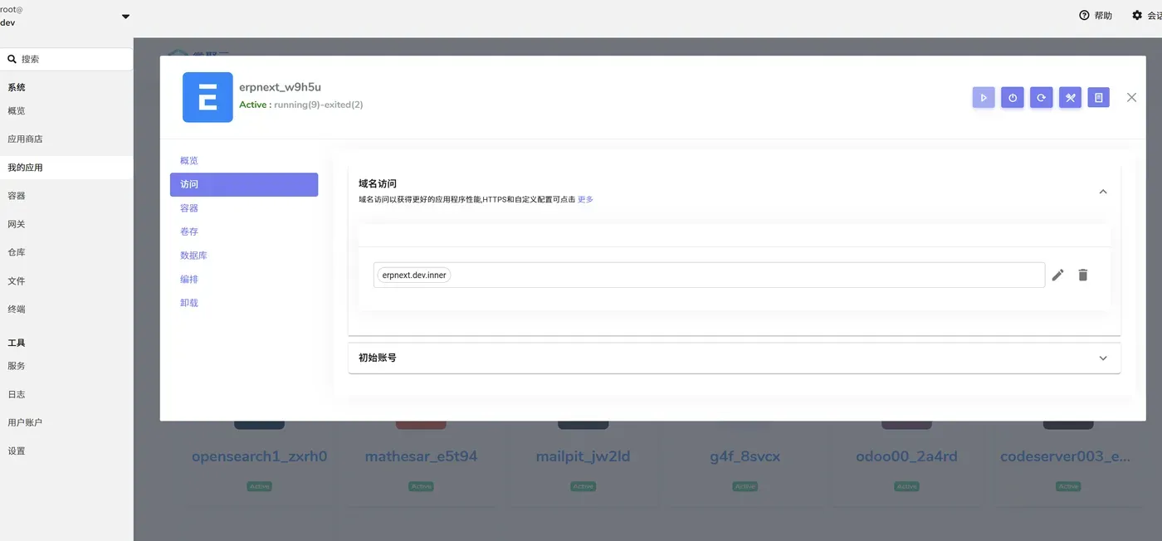Open 应用商店 from the sidebar
This screenshot has width=1162, height=541.
coord(27,139)
